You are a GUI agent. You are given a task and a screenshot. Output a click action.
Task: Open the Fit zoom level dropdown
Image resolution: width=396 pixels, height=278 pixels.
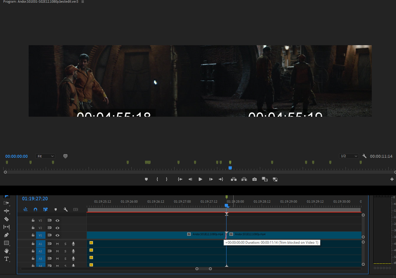tap(45, 156)
